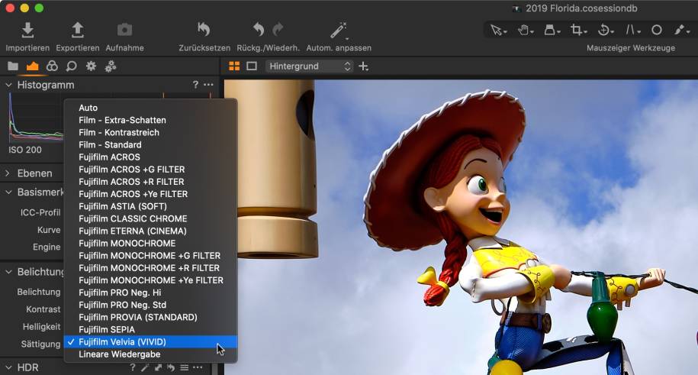
Task: Open brush tool variant dropdown arrow
Action: click(688, 32)
